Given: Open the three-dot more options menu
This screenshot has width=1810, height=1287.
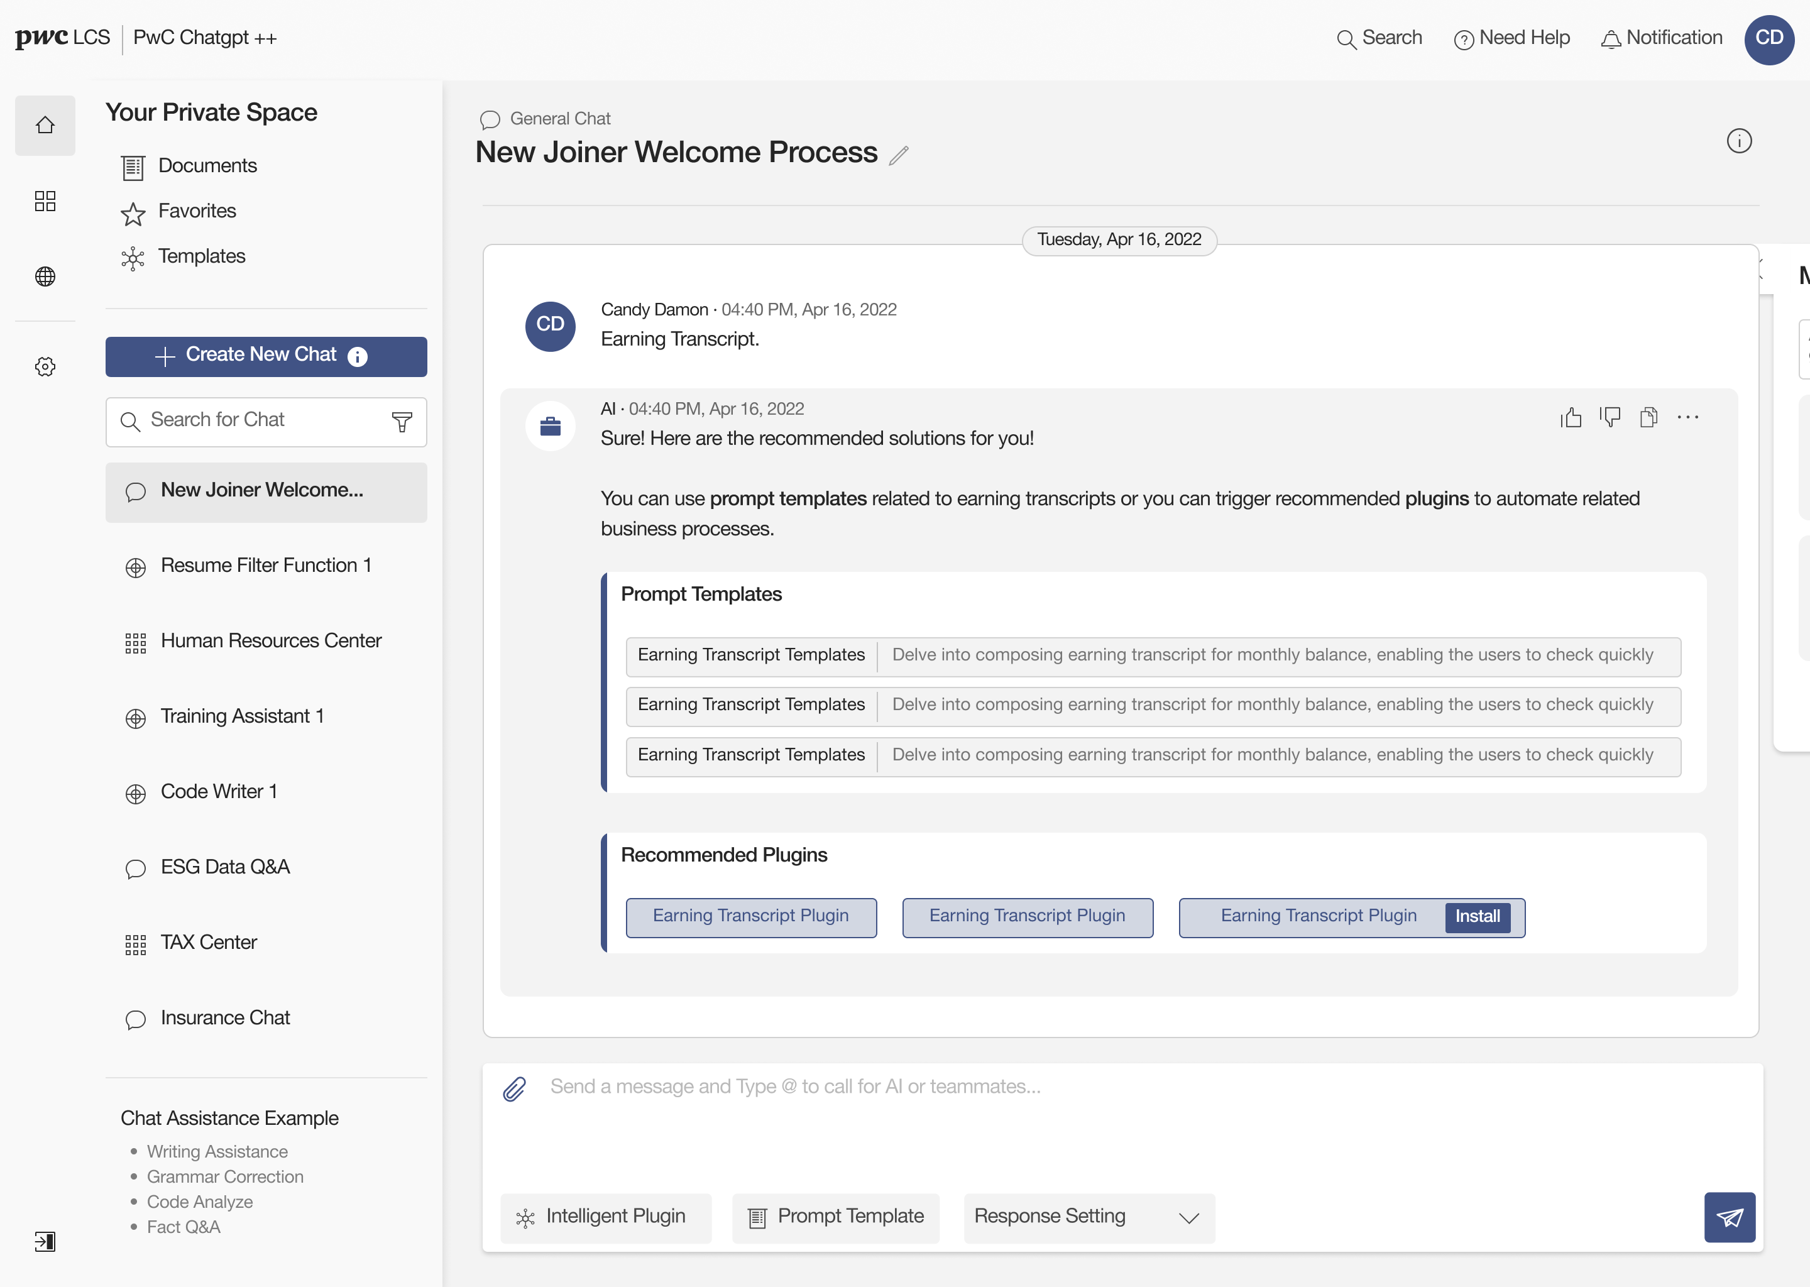Looking at the screenshot, I should tap(1687, 418).
